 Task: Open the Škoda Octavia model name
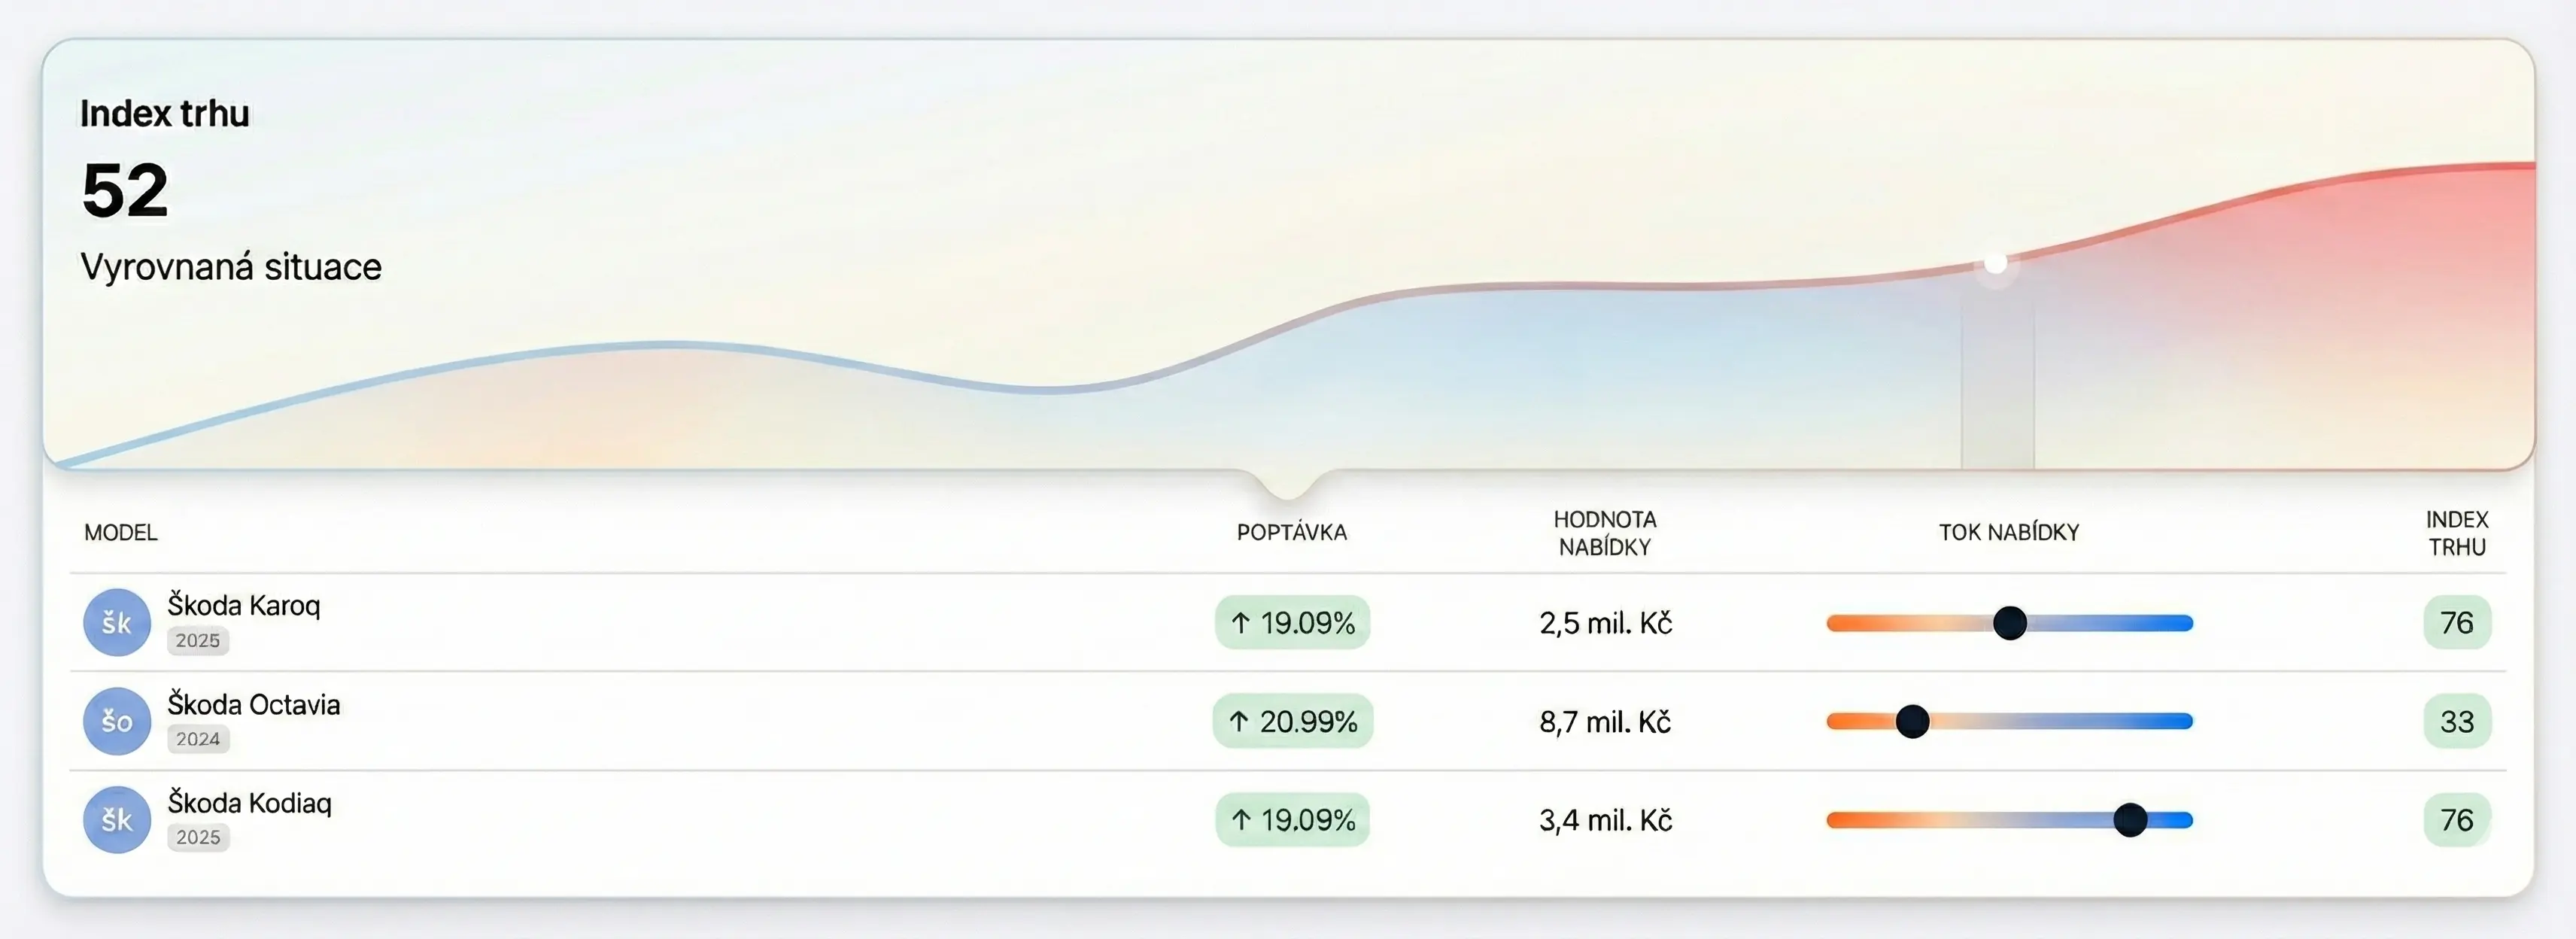click(x=254, y=704)
